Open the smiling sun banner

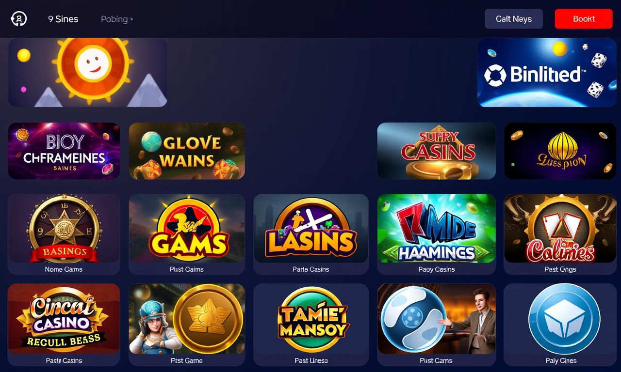pos(88,72)
